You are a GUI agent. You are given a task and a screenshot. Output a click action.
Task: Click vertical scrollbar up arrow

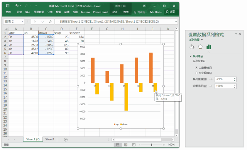[177, 29]
